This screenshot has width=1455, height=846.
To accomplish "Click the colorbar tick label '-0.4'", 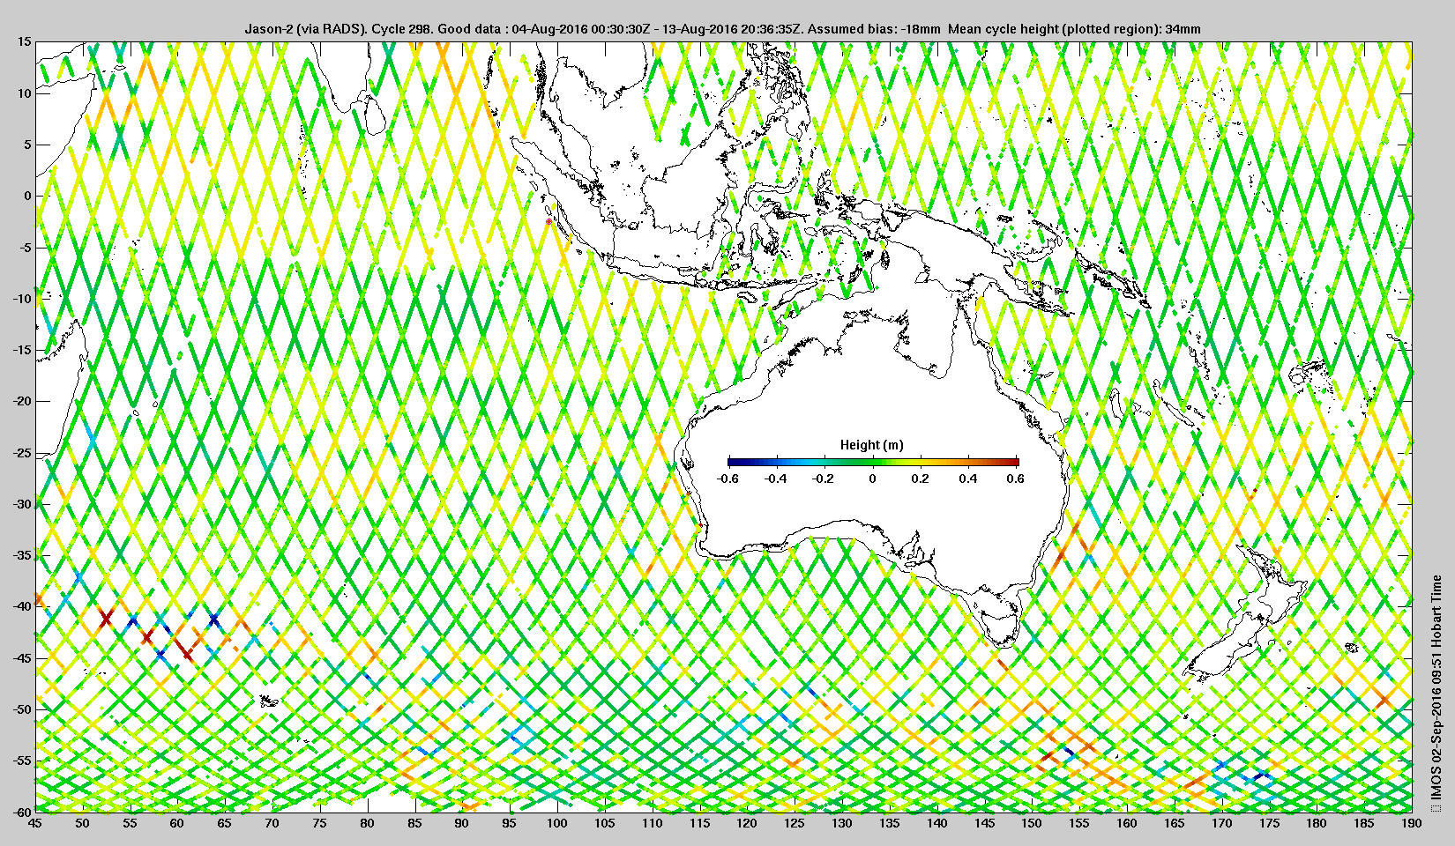I will (775, 479).
